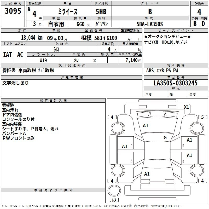The height and width of the screenshot is (209, 209).
Task: Select inspector note 室内内張傷
Action: coord(12,124)
